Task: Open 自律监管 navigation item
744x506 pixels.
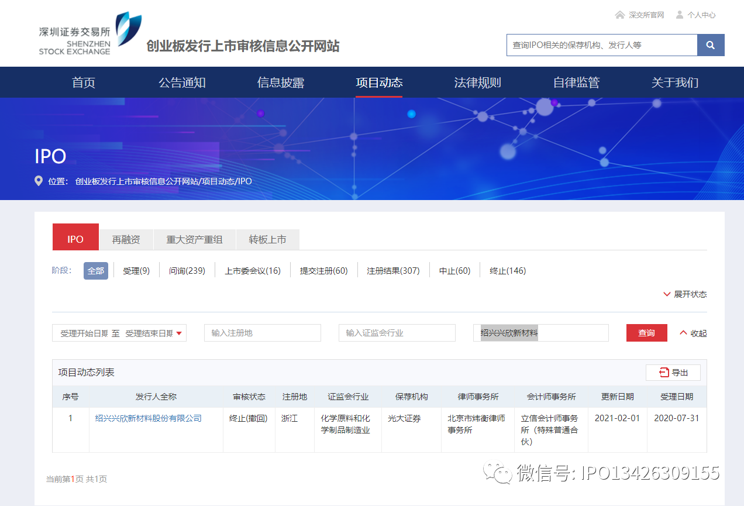Action: click(x=577, y=82)
